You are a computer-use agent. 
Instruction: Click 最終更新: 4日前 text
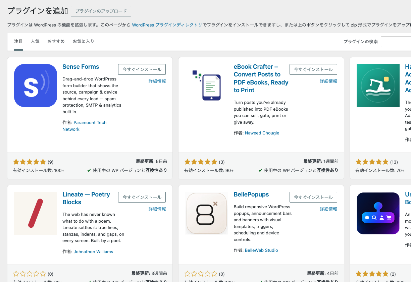coord(323,273)
